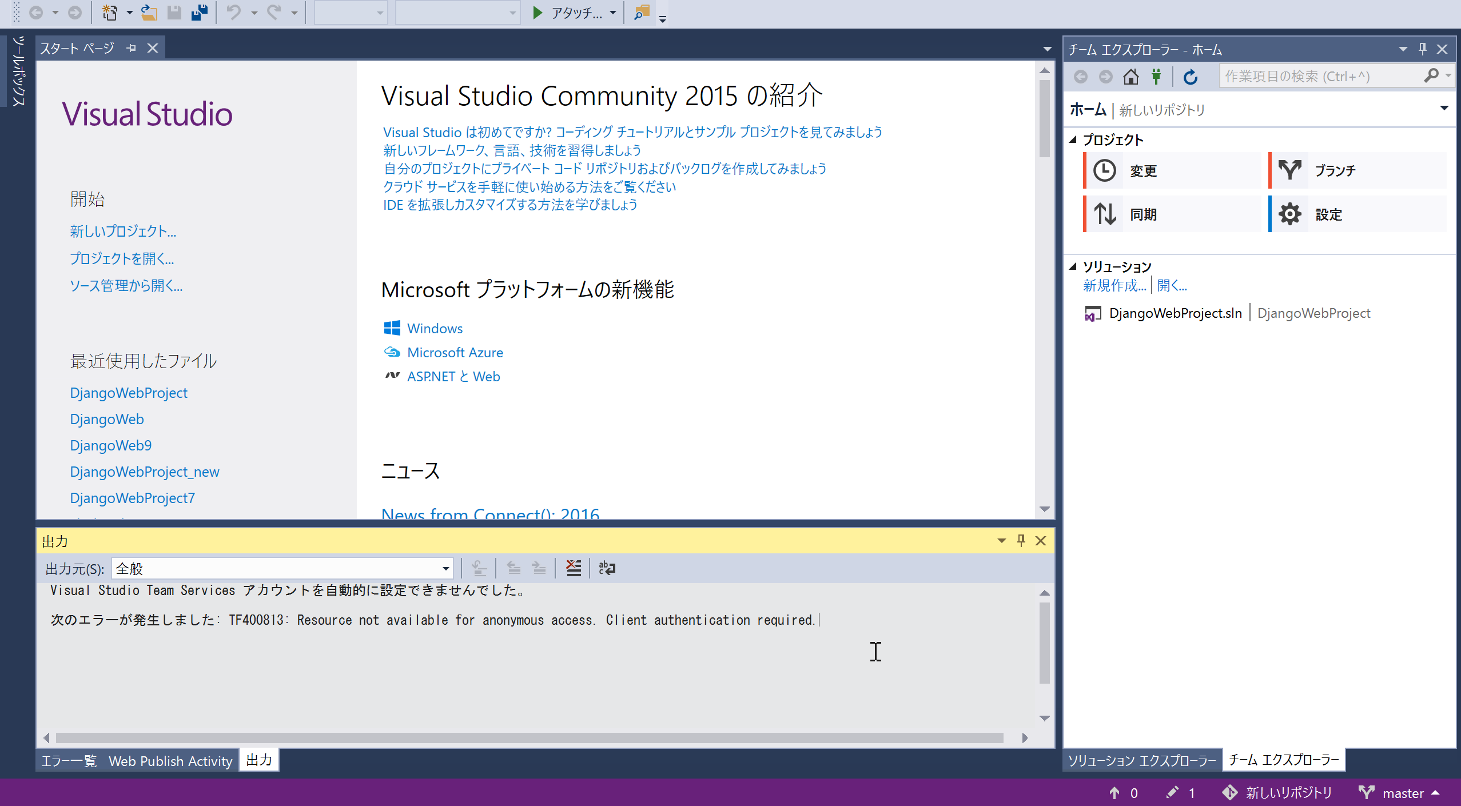
Task: Switch to the エラー一覧 tab
Action: tap(69, 761)
